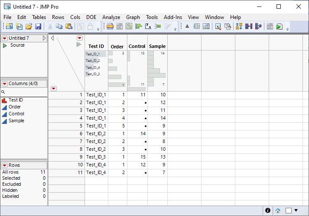
Task: Click the Test_ID_3 cell in row 9
Action: 96,157
